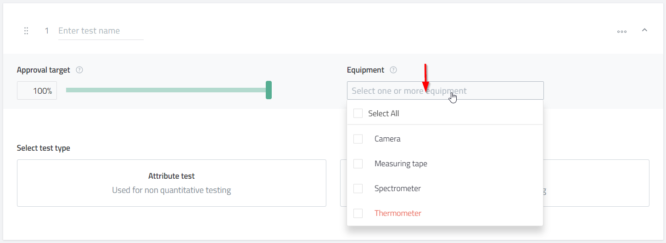Click the drag handle icon beside test 1
The image size is (666, 243).
(x=26, y=31)
